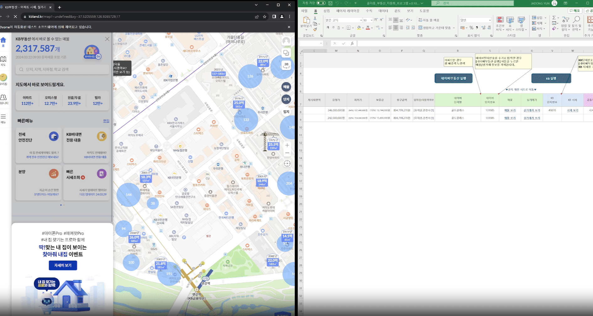The width and height of the screenshot is (593, 316).
Task: Click the percent style icon in Excel
Action: click(x=471, y=28)
